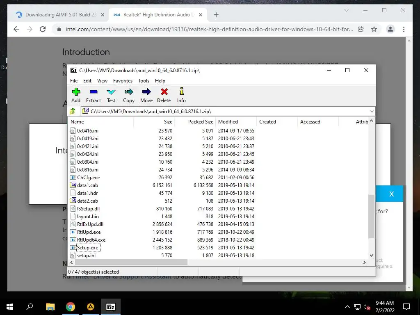Click the Move toolbar icon
The width and height of the screenshot is (420, 315).
tap(146, 95)
